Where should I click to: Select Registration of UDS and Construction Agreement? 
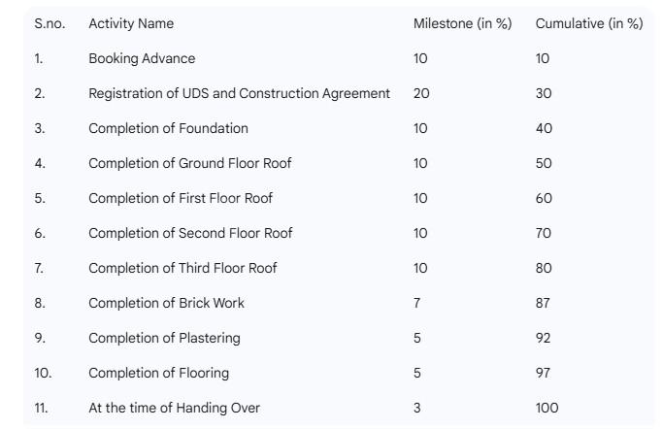point(239,93)
